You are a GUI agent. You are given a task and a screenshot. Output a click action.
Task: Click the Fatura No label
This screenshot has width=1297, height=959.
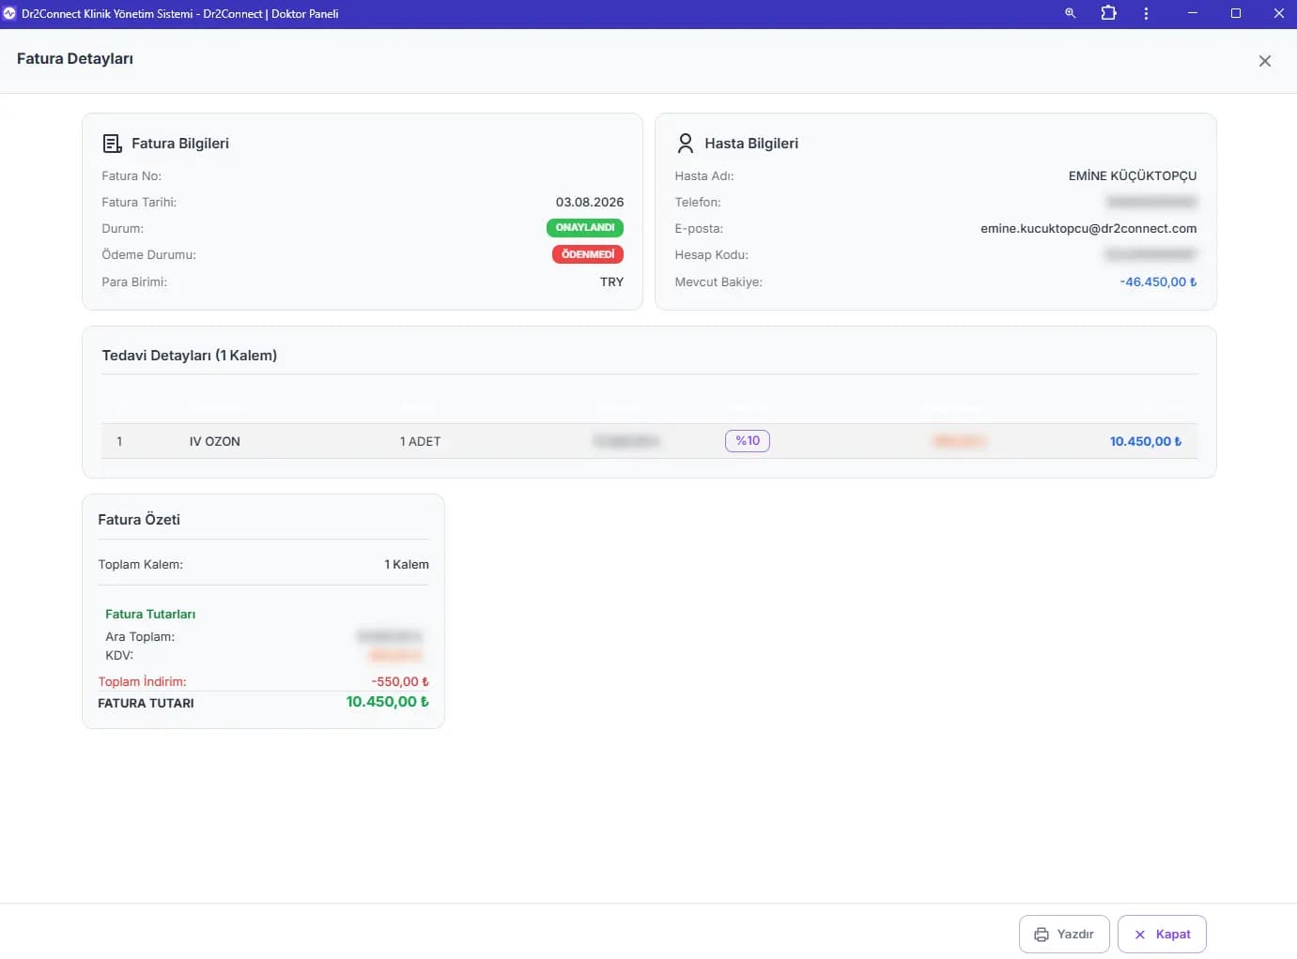tap(131, 175)
